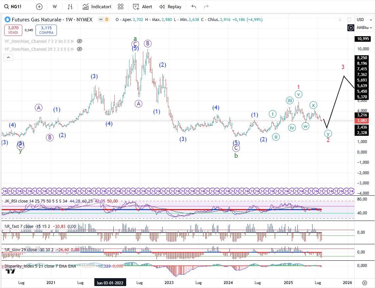Click the redo arrow
Viewport: 375px width, 288px height.
pyautogui.click(x=206, y=7)
